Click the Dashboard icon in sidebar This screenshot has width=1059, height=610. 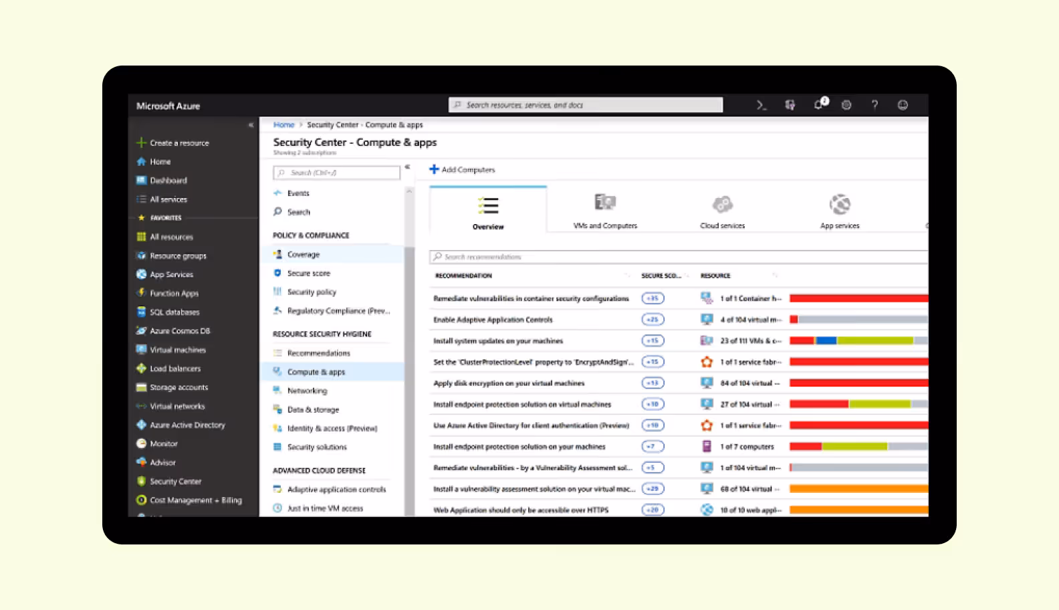pos(141,180)
